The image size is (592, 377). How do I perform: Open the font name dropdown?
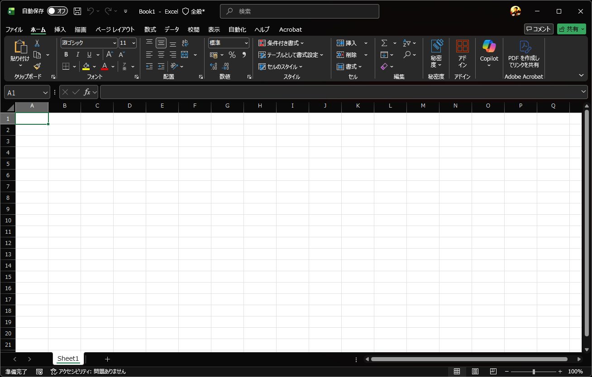click(115, 43)
